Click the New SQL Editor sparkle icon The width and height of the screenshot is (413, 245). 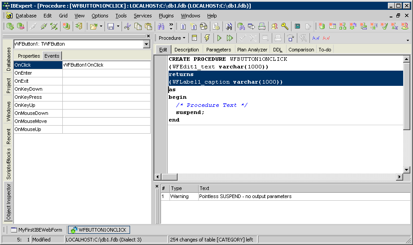194,26
